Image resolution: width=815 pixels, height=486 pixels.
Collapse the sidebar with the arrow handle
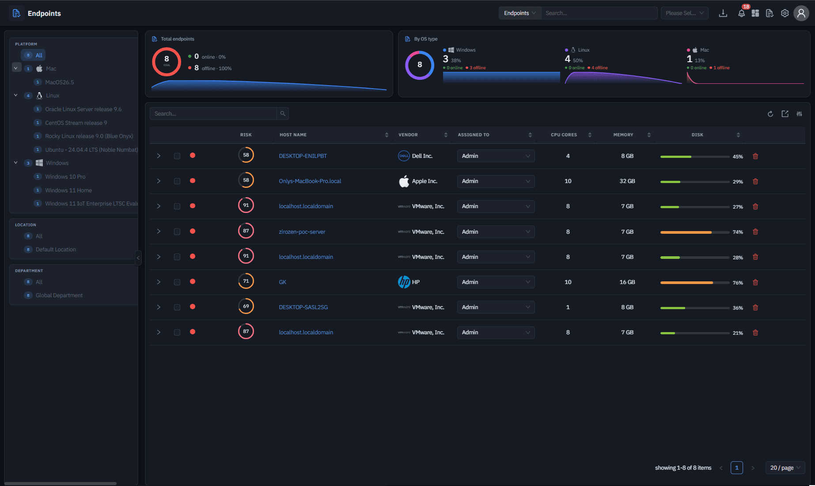[138, 258]
